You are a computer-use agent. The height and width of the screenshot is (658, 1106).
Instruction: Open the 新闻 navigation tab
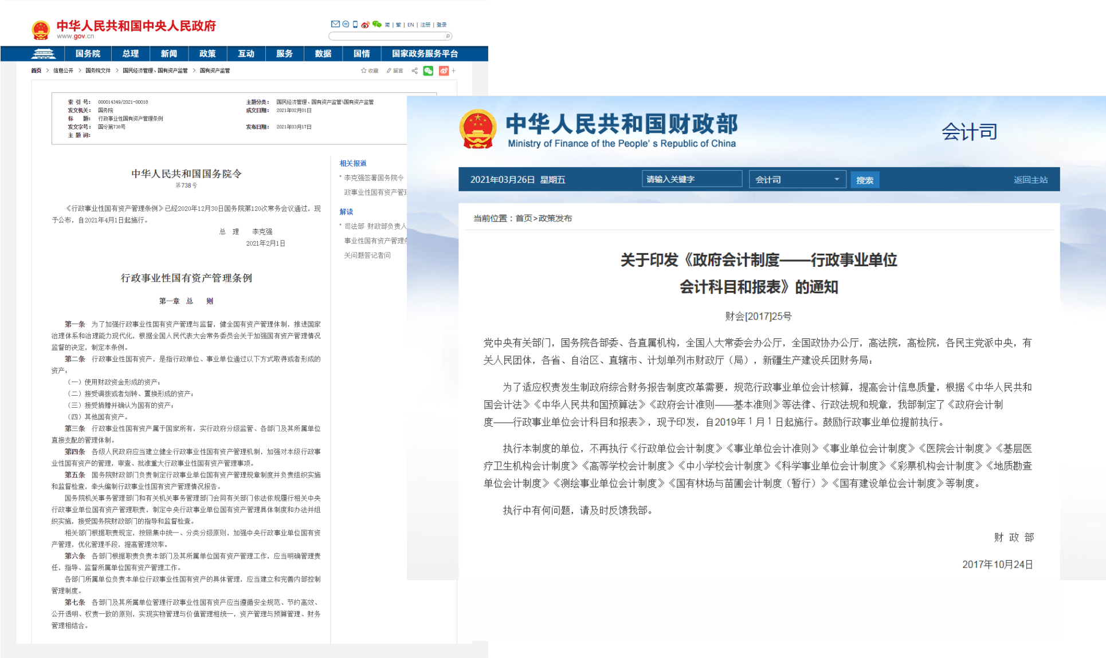[168, 54]
